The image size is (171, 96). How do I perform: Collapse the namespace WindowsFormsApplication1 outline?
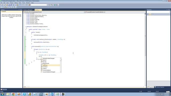click(26, 27)
